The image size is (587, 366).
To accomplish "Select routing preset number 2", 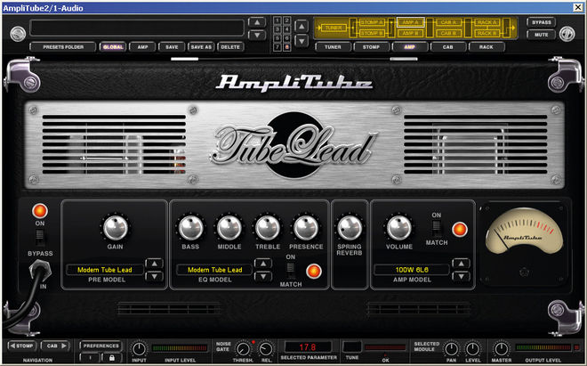I will pos(286,20).
